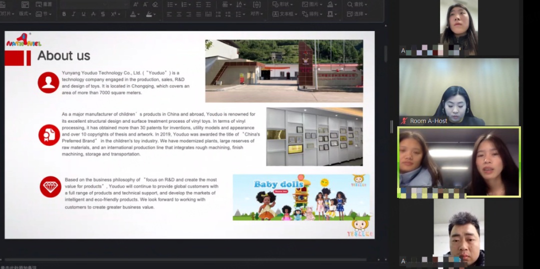The height and width of the screenshot is (269, 540).
Task: Increase font size with A+ icon
Action: click(x=135, y=4)
